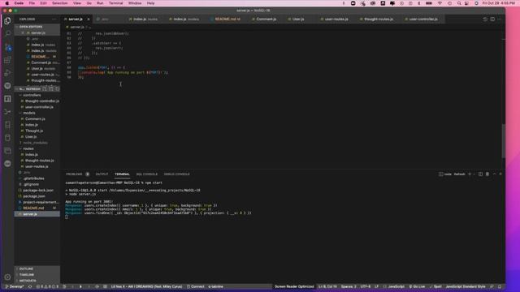The image size is (520, 292).
Task: Open the Selection menu in menu bar
Action: click(x=59, y=3)
